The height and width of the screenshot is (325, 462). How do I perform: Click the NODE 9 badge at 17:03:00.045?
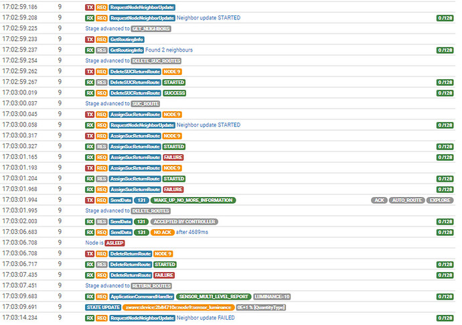tap(172, 115)
